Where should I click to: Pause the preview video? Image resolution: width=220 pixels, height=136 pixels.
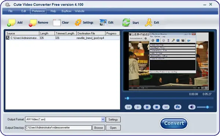[x=147, y=107]
